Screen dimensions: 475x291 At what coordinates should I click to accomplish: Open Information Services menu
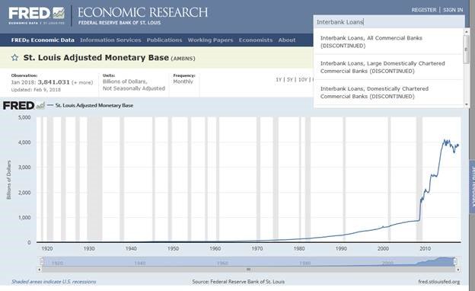110,40
